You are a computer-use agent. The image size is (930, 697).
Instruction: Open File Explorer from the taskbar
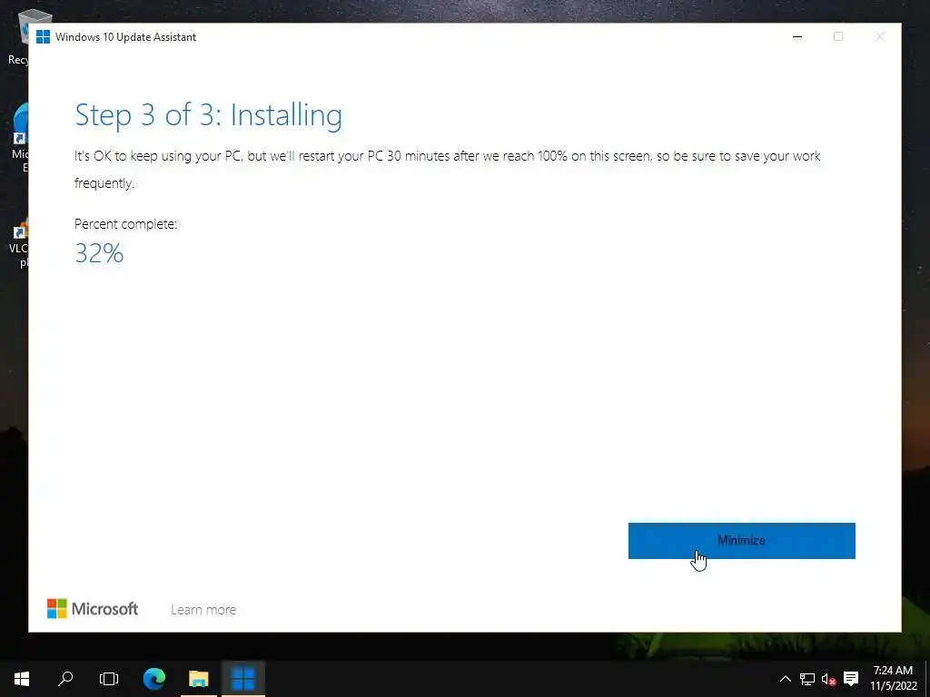199,679
